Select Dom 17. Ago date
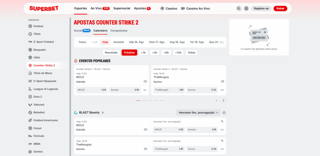This screenshot has height=156, width=320. [x=157, y=42]
